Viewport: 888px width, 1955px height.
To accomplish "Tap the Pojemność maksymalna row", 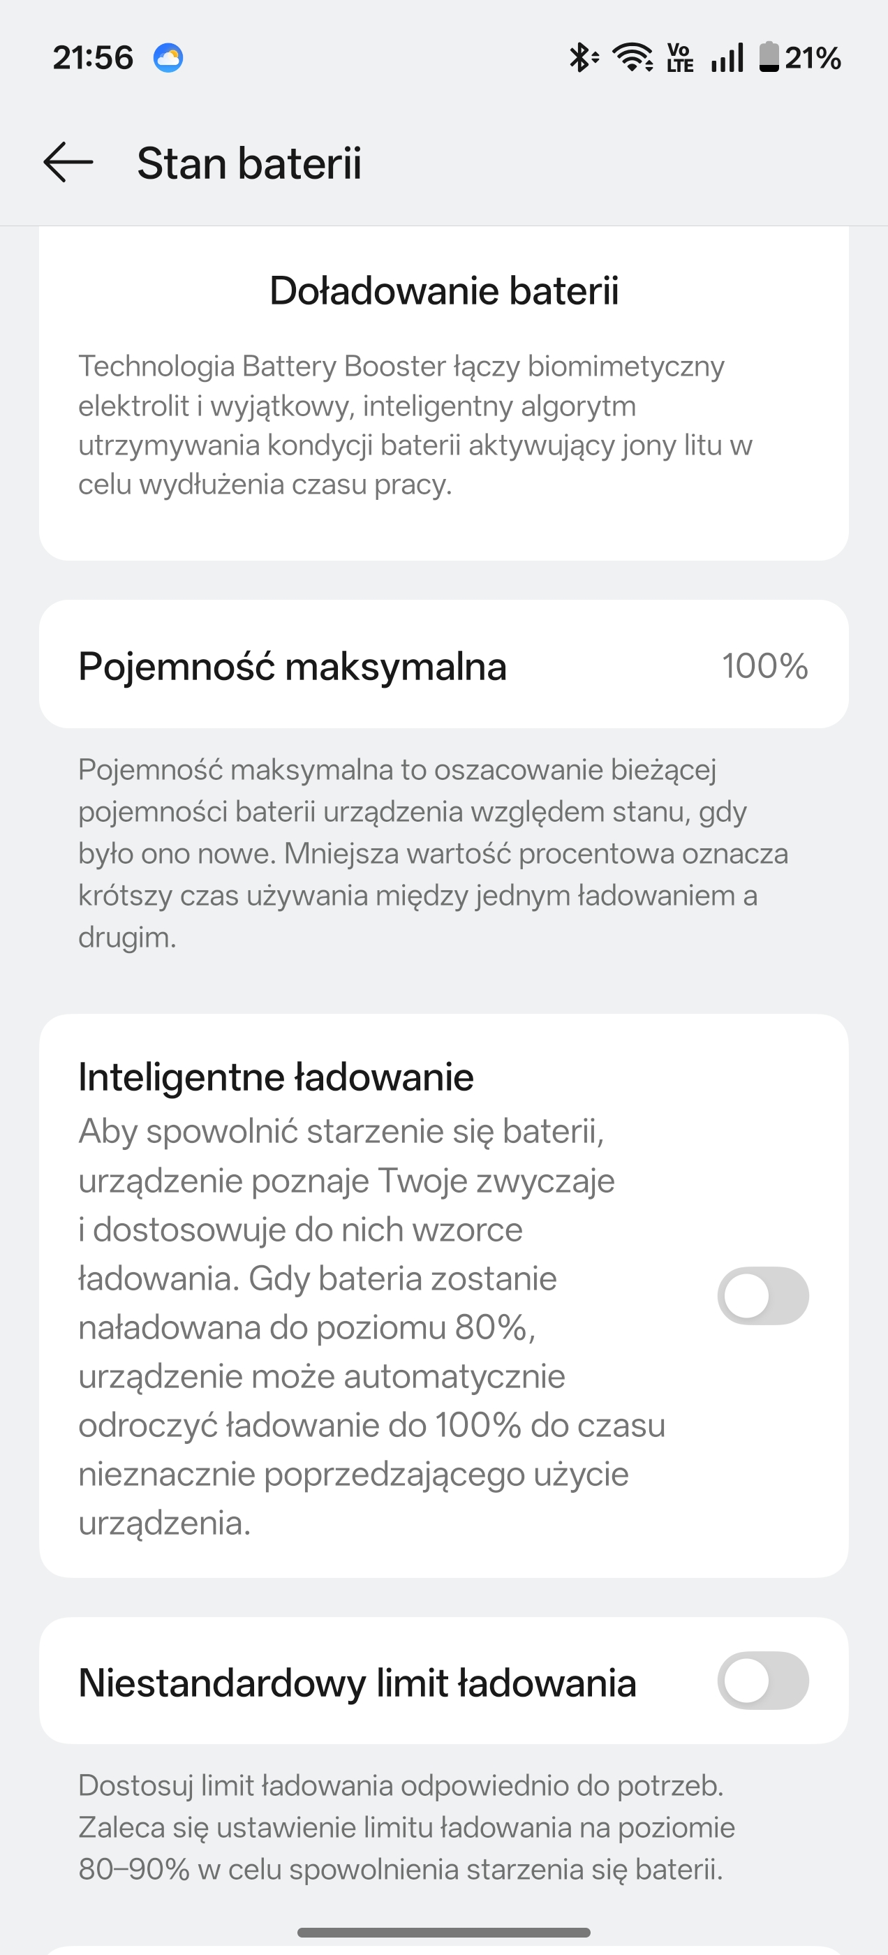I will pyautogui.click(x=443, y=665).
